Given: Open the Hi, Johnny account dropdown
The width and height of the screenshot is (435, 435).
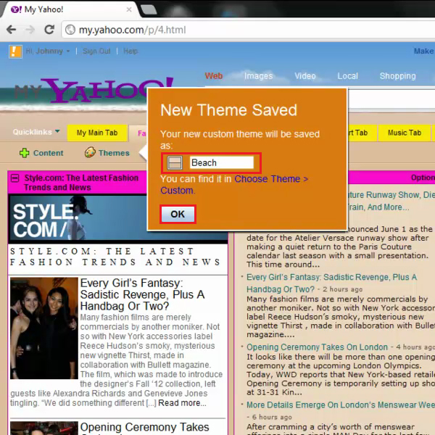Looking at the screenshot, I should point(48,51).
